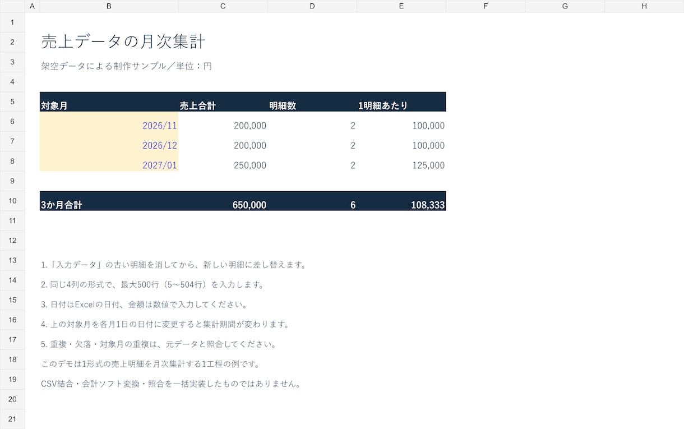Select row 10 header
684x429 pixels.
12,201
